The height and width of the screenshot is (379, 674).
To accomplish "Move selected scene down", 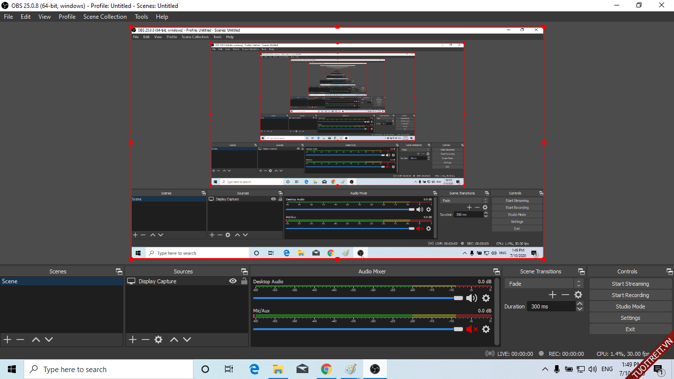I will coord(49,340).
